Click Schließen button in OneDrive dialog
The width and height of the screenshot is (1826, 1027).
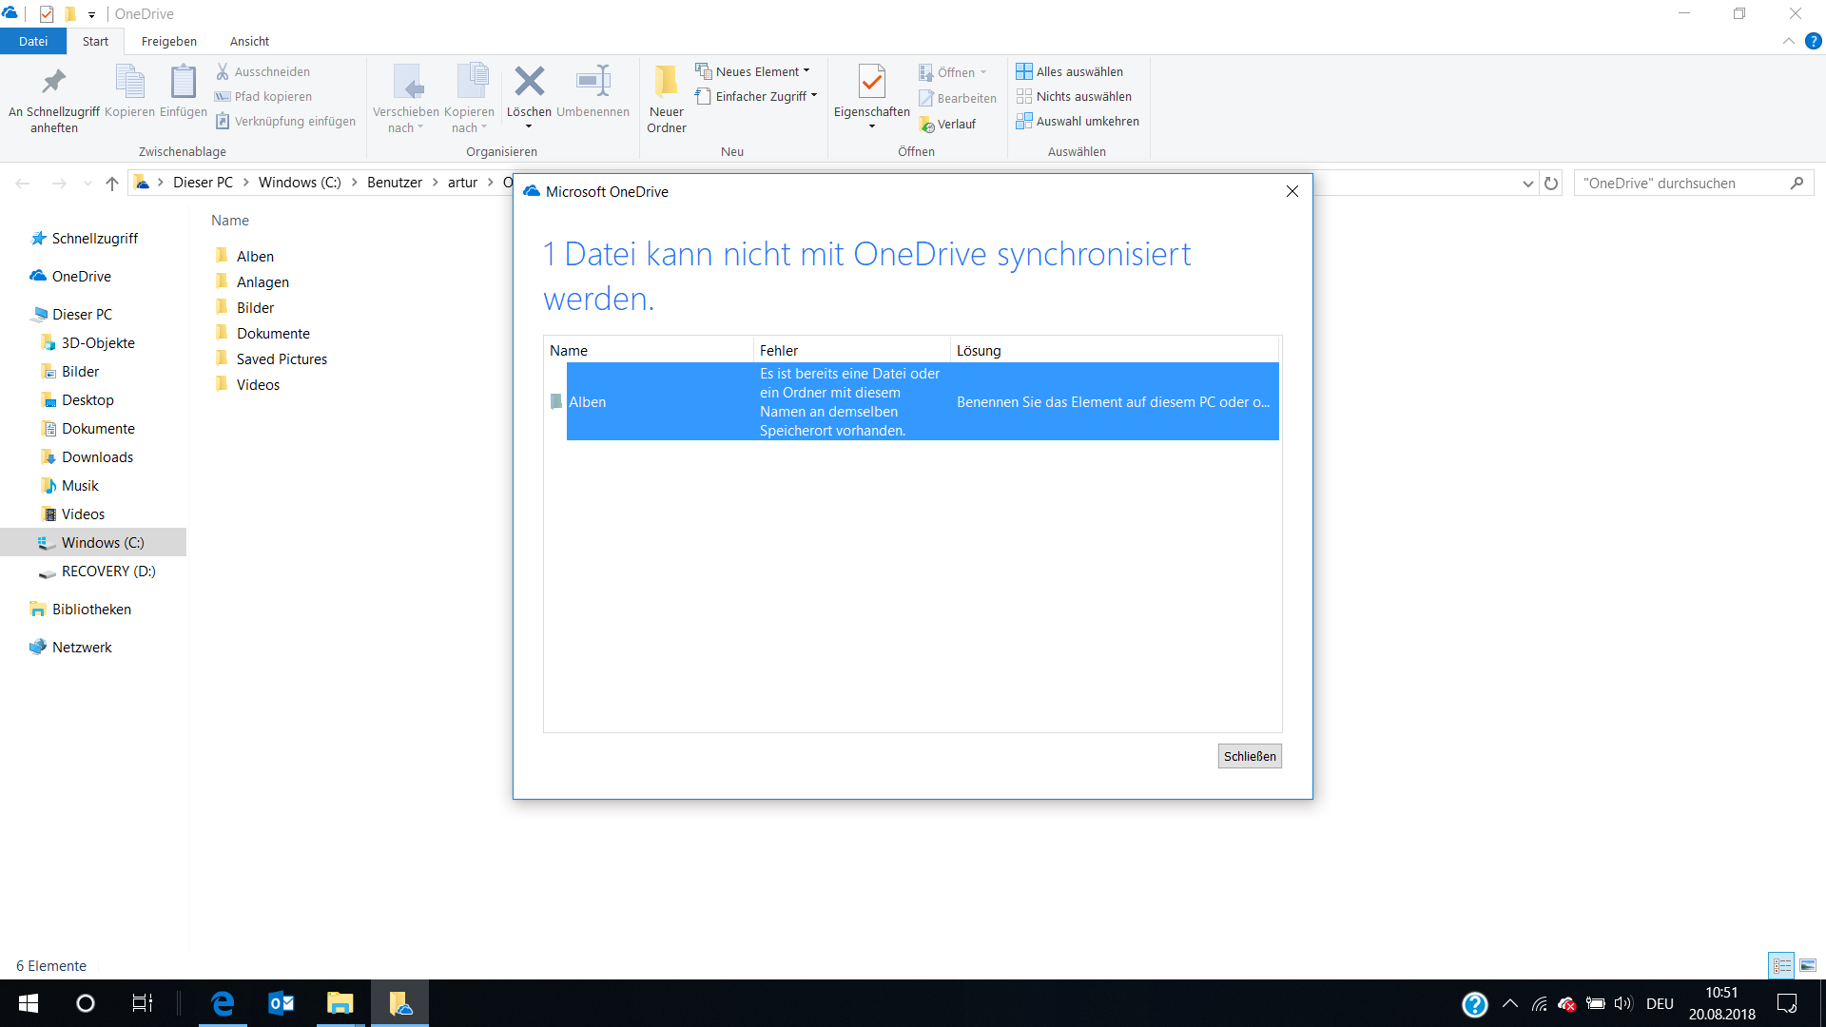click(x=1249, y=755)
